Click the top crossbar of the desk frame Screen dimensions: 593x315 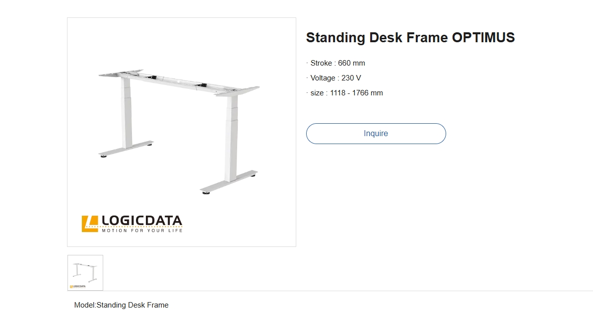[x=176, y=81]
